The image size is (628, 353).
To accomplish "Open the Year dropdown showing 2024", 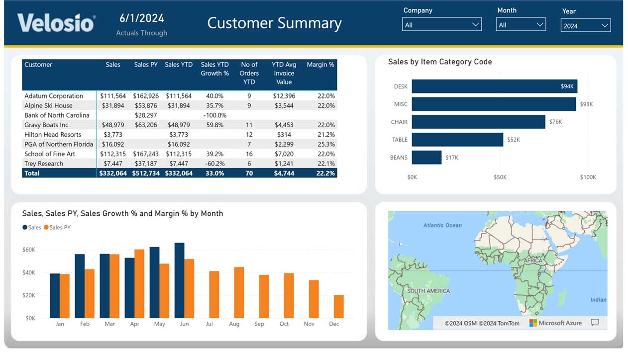I will [x=586, y=25].
